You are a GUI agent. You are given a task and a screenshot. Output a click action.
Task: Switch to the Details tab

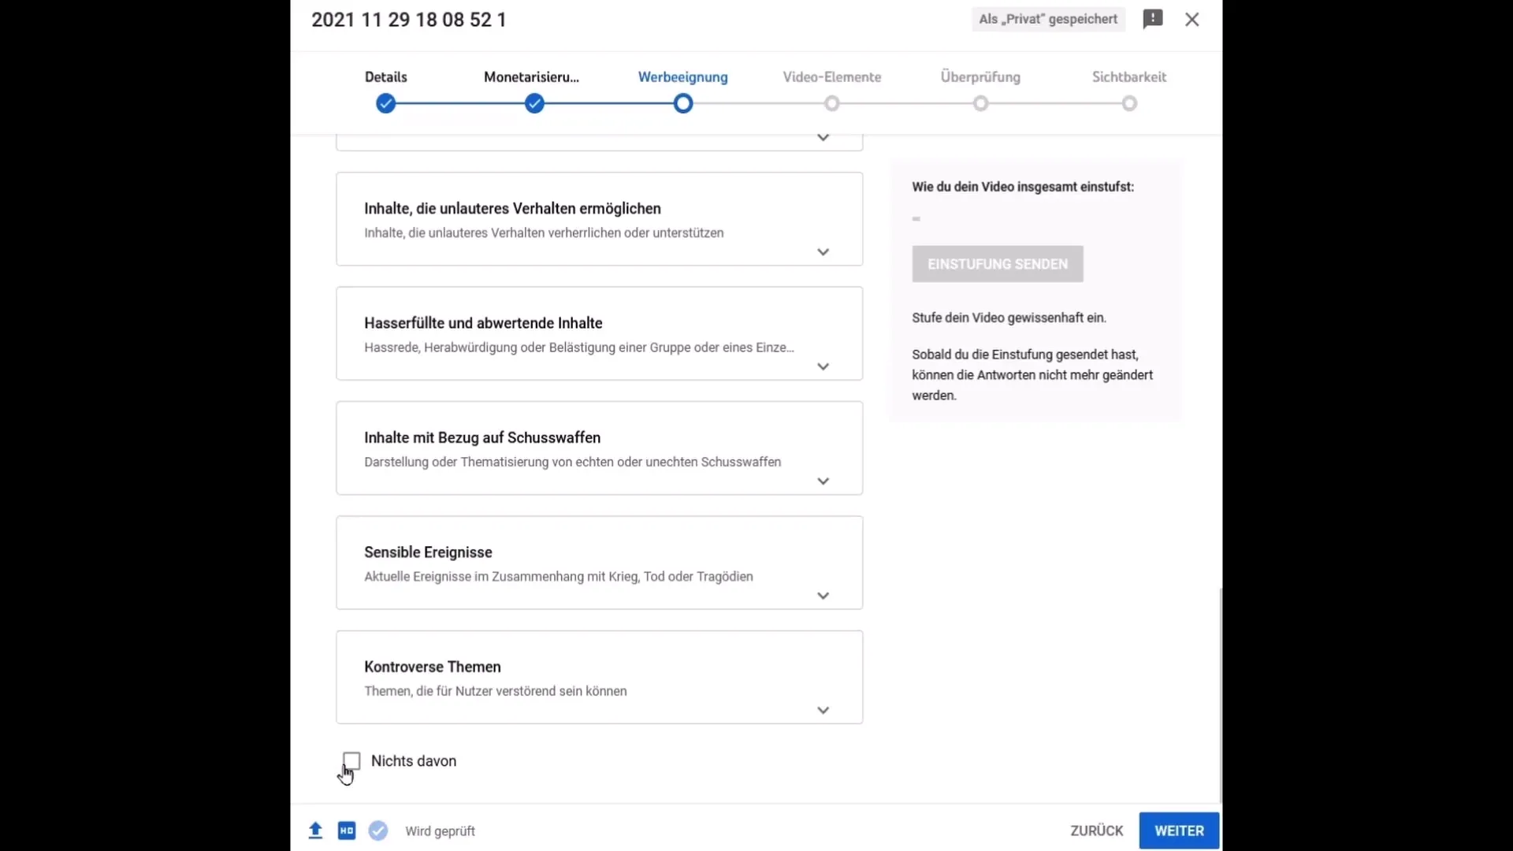click(x=385, y=77)
